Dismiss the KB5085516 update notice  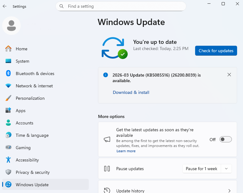pos(229,75)
